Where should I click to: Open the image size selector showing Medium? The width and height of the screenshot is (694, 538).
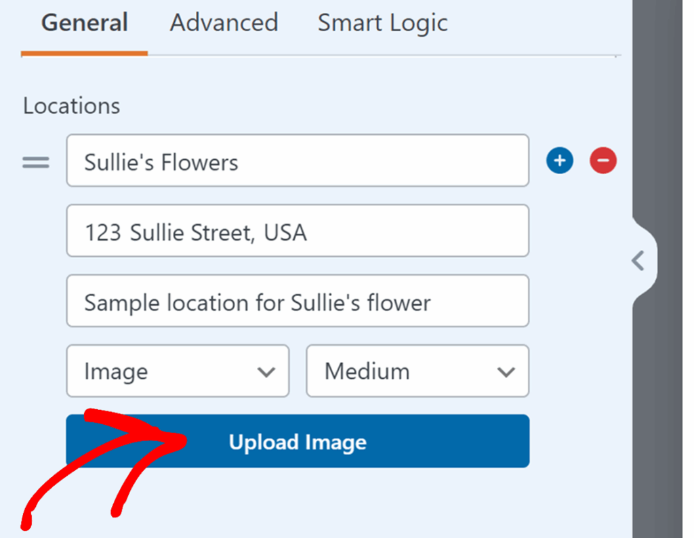point(417,371)
